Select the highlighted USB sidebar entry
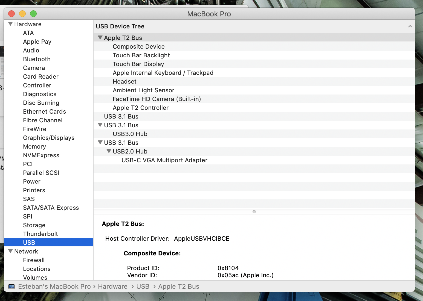Viewport: 423px width, 301px height. click(x=48, y=243)
